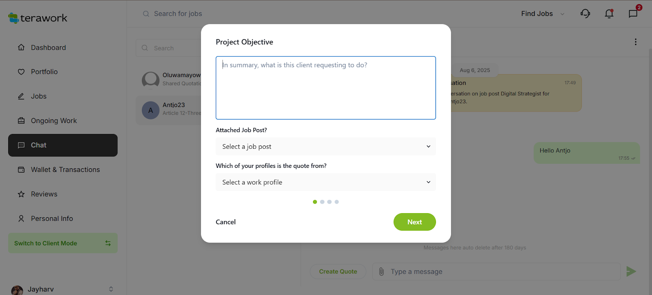
Task: Jump to the second step dot
Action: [x=322, y=202]
